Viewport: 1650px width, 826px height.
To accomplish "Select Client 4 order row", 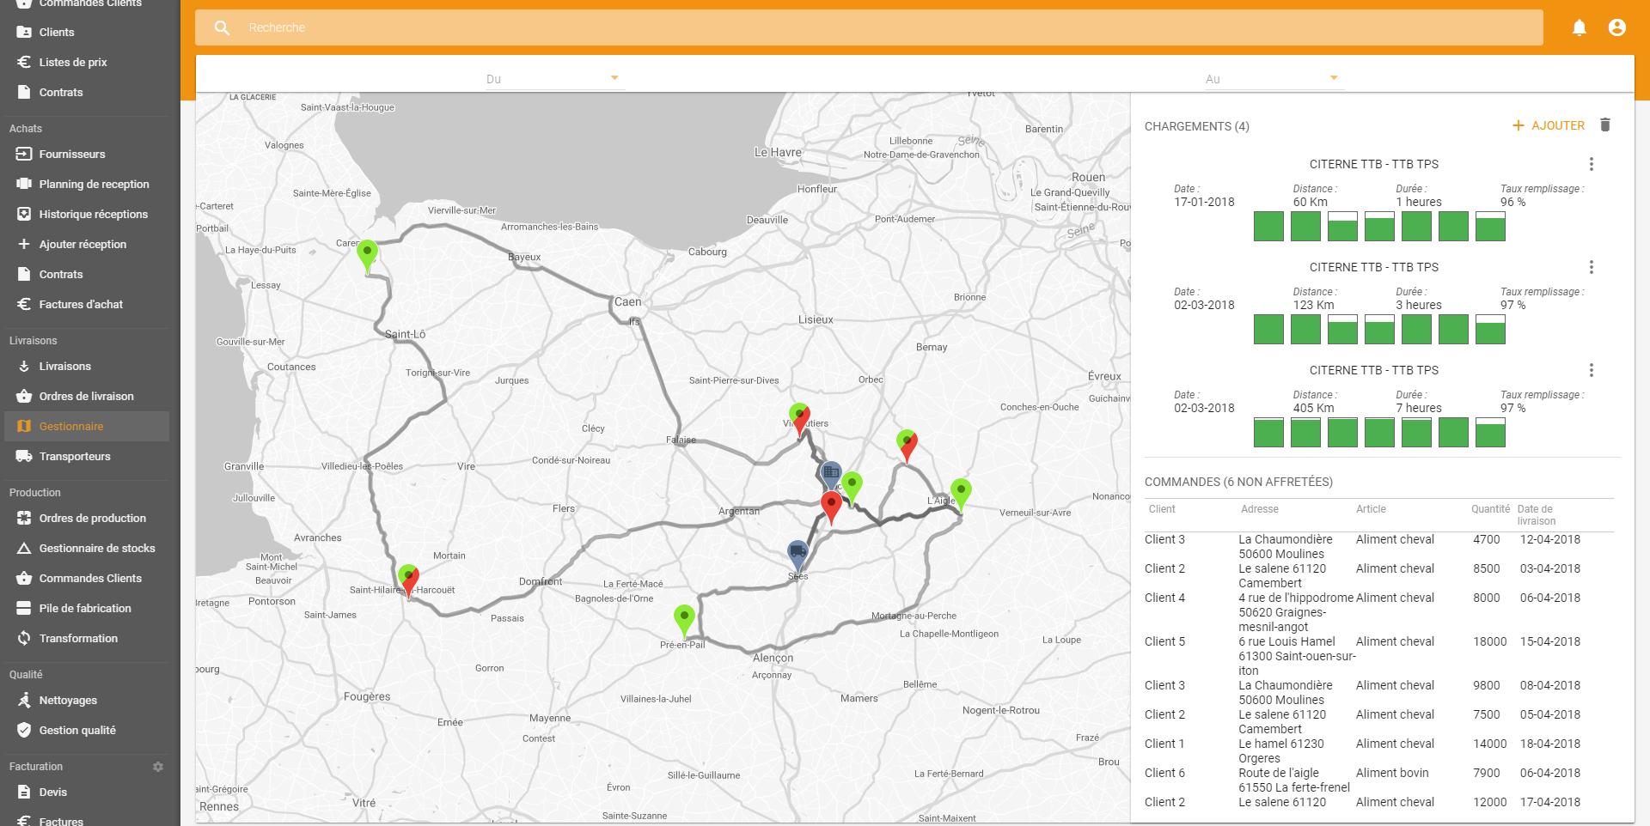I will (1378, 612).
